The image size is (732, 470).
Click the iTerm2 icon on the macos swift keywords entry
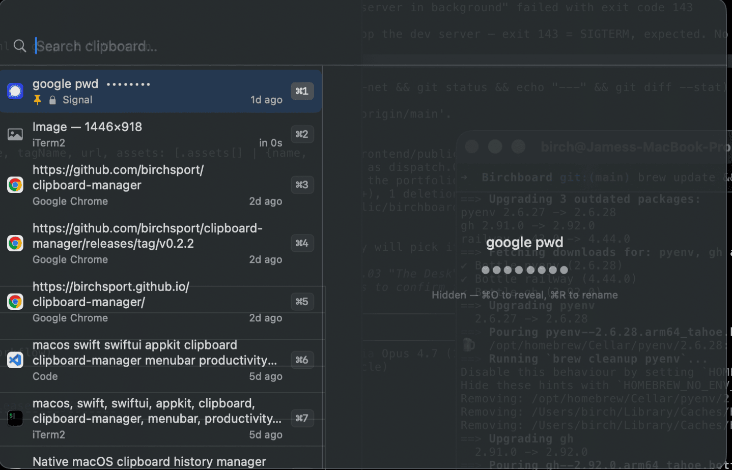(x=15, y=418)
